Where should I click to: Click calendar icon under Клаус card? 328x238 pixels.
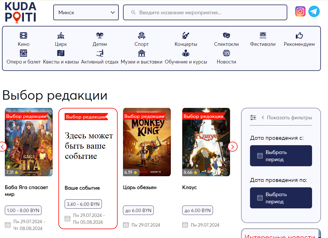tap(185, 225)
